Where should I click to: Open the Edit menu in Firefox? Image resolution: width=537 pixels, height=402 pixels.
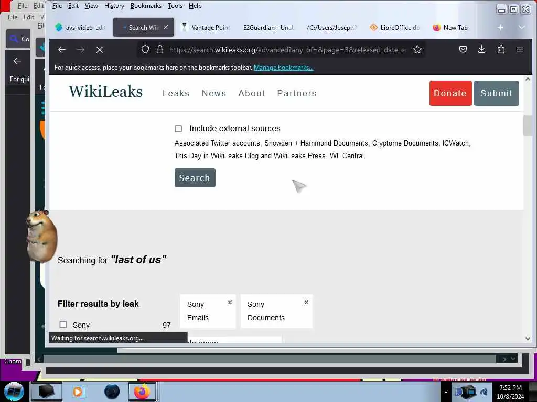(73, 6)
